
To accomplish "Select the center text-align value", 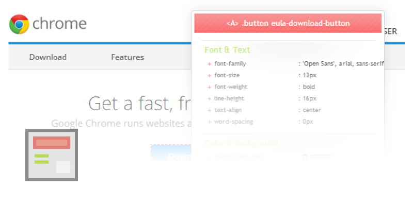I will (x=312, y=110).
